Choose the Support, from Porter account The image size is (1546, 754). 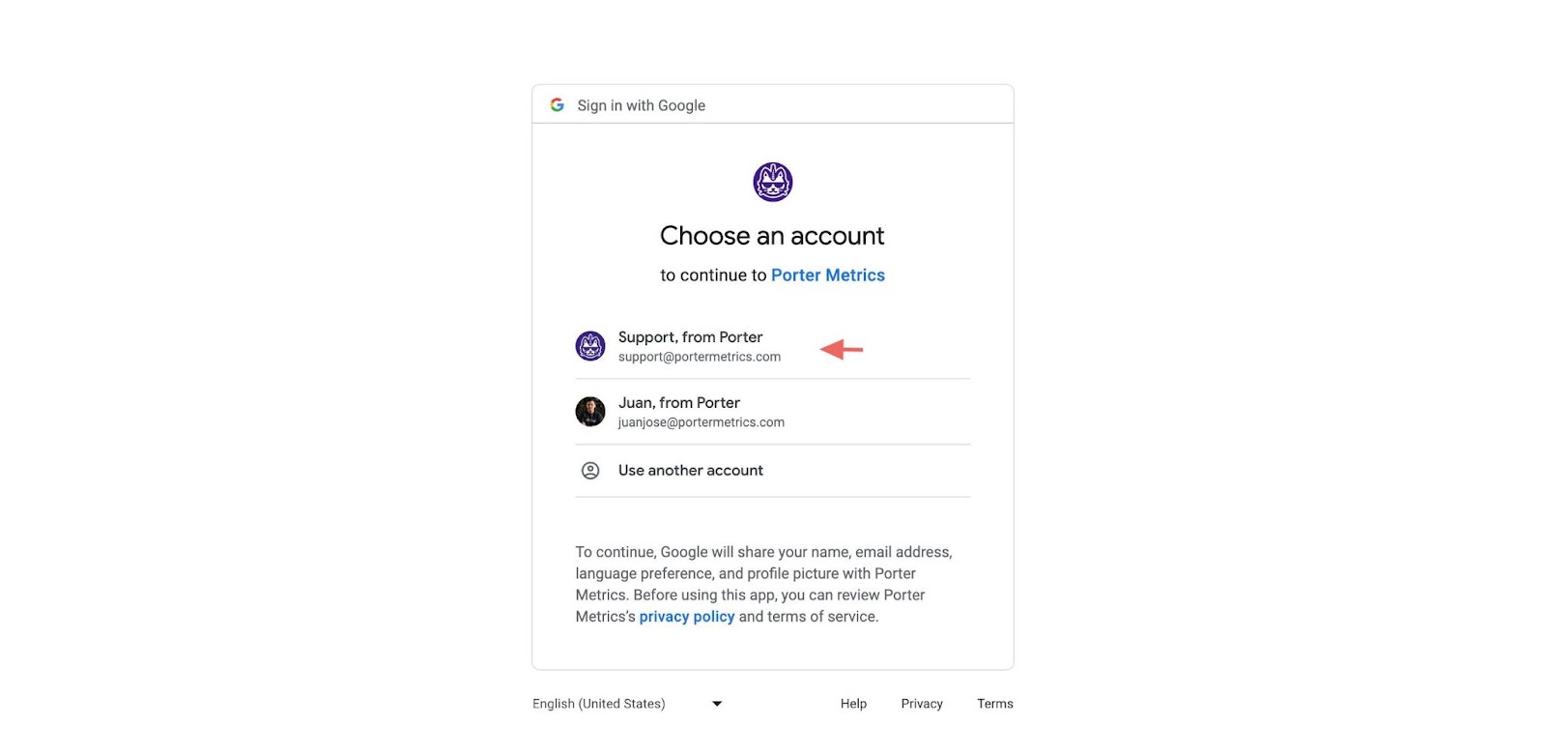click(x=773, y=346)
